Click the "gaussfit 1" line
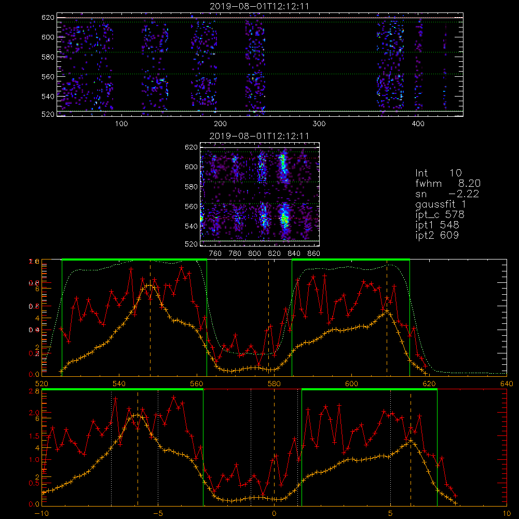The image size is (519, 519). [x=441, y=204]
